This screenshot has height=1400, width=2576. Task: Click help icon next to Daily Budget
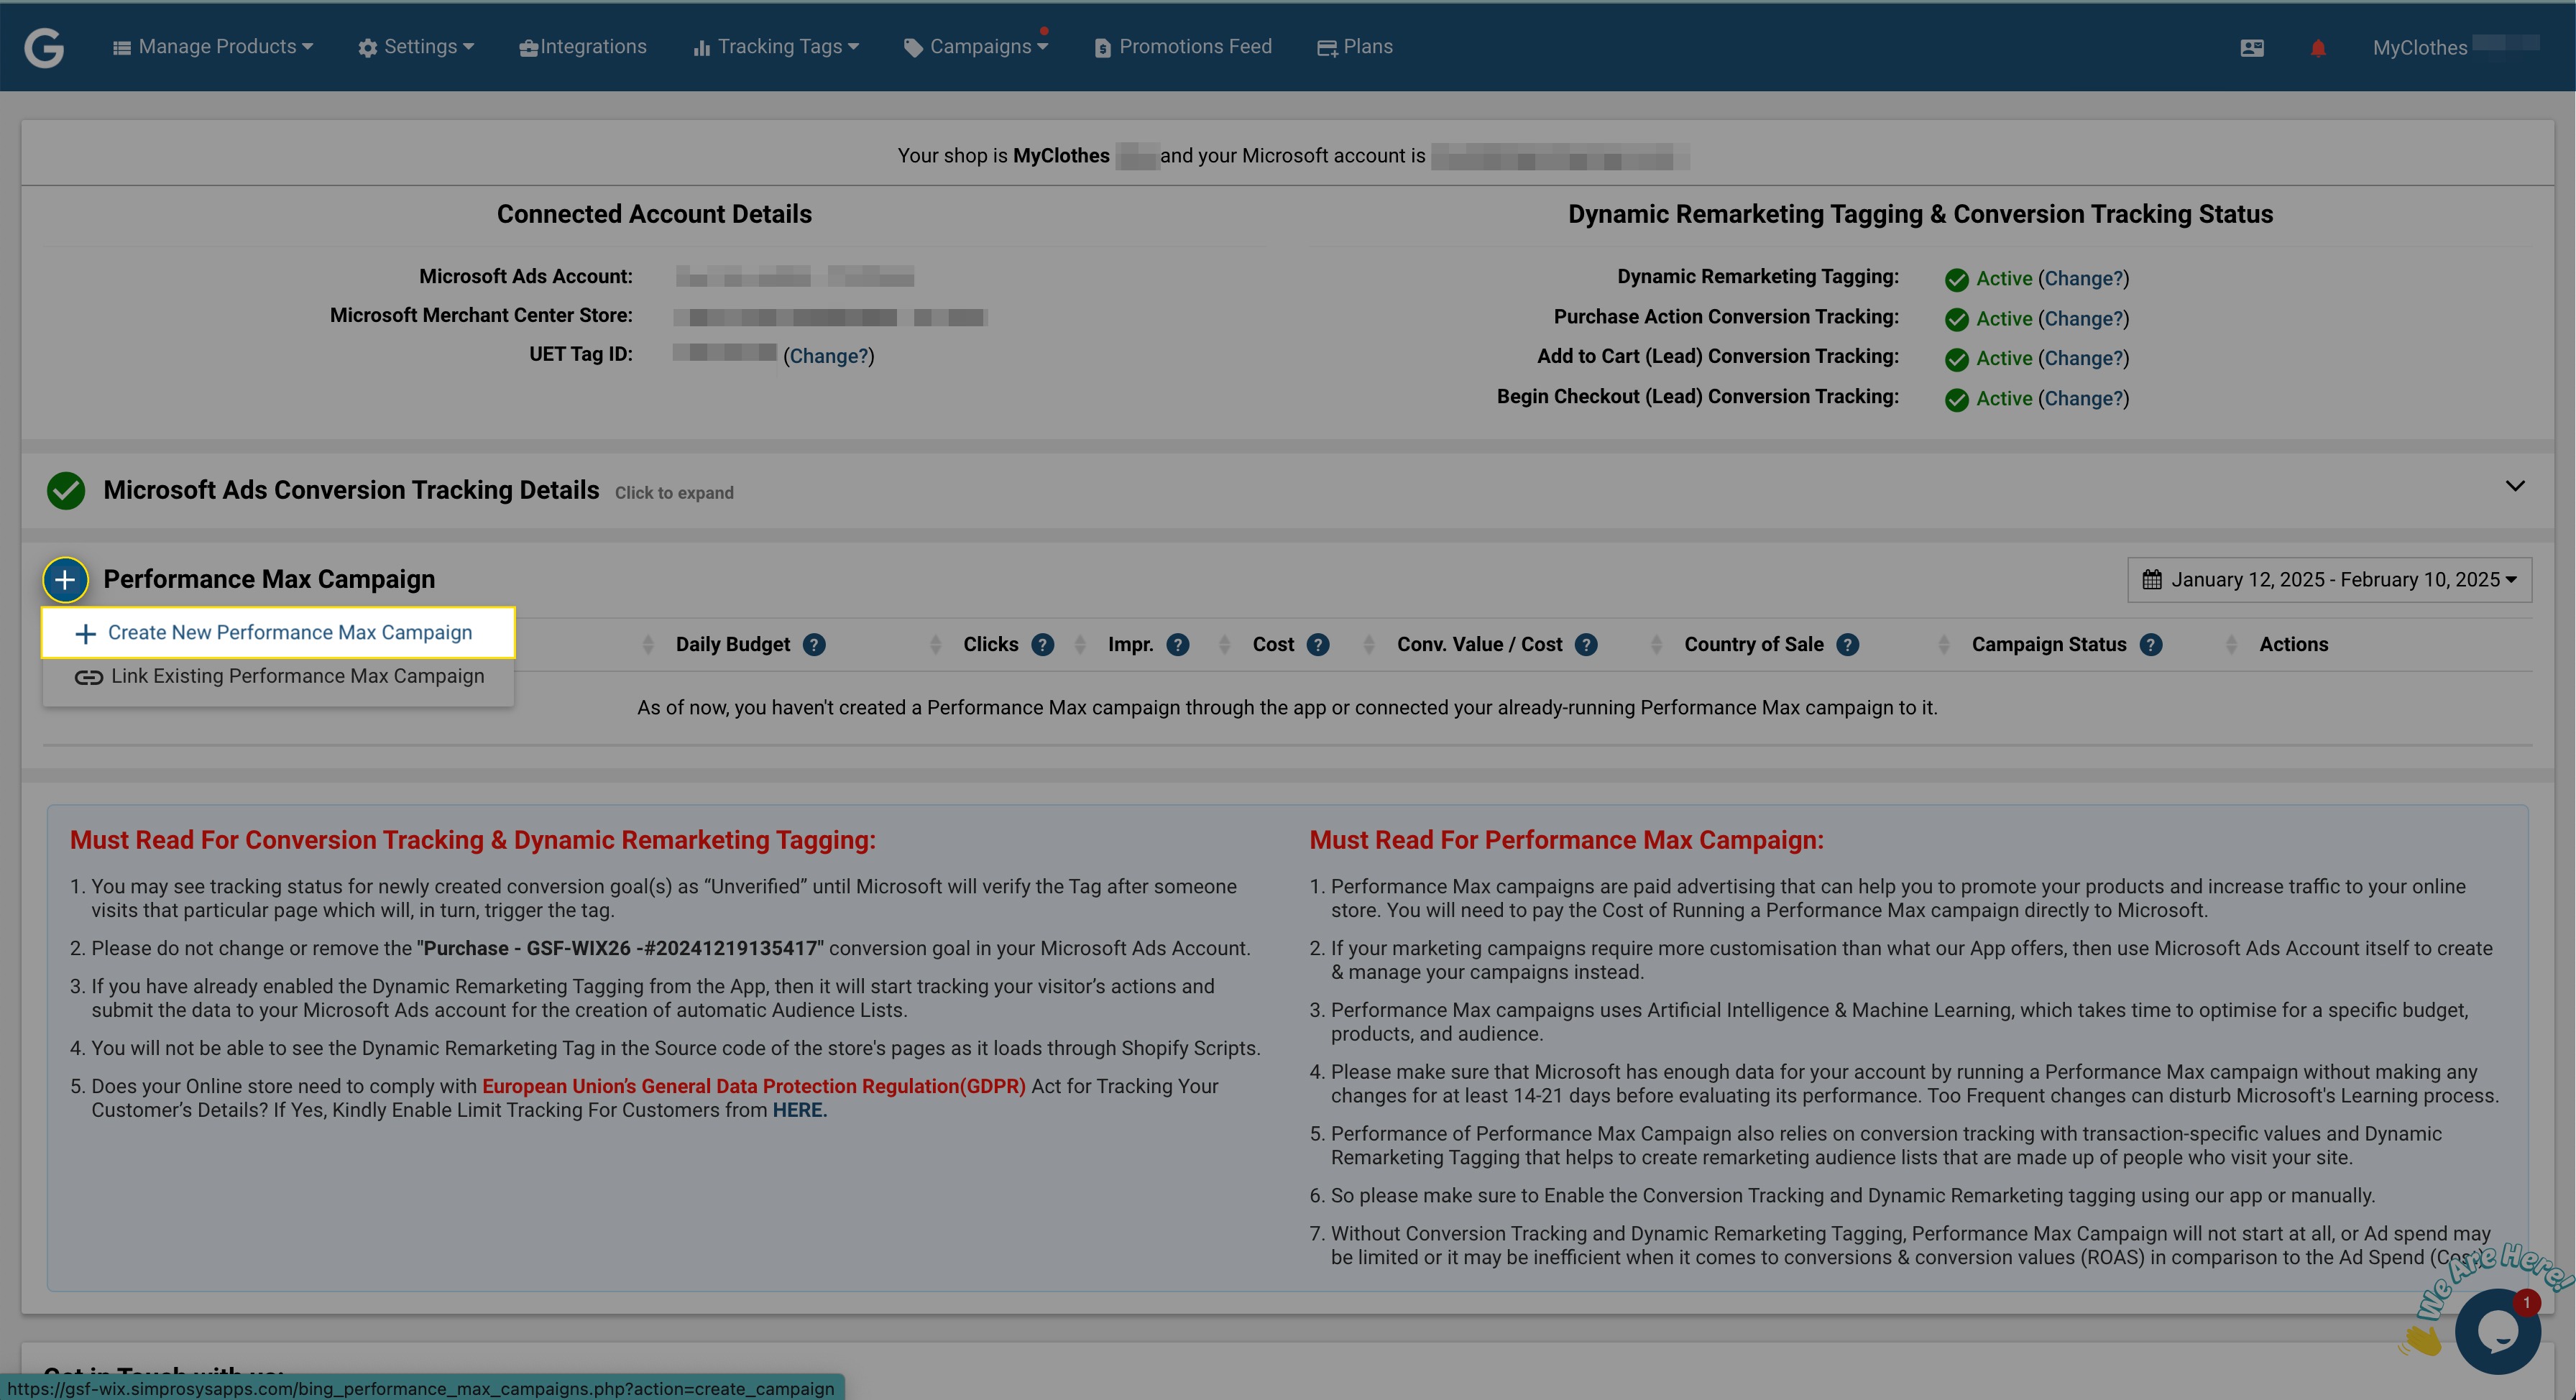coord(814,645)
